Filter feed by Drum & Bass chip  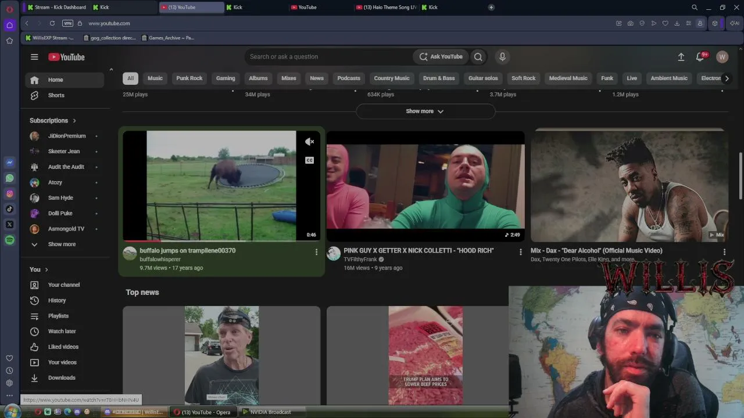[439, 78]
